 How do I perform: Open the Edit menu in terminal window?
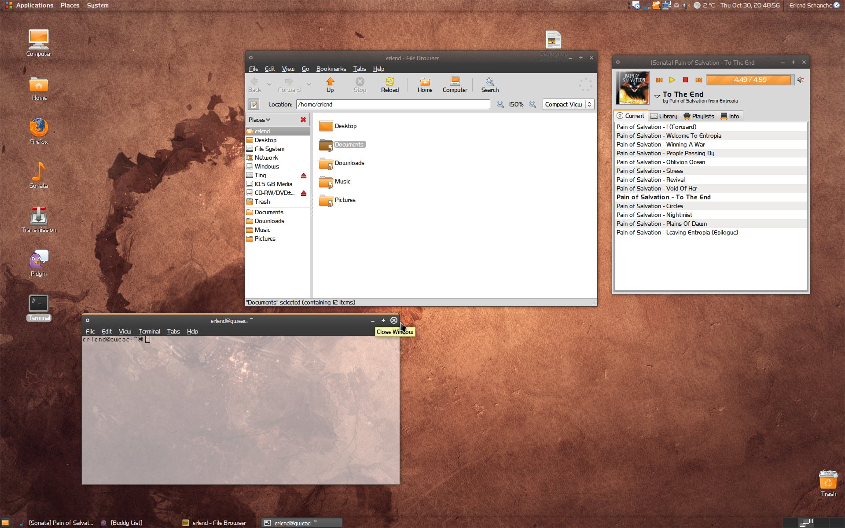pyautogui.click(x=107, y=331)
